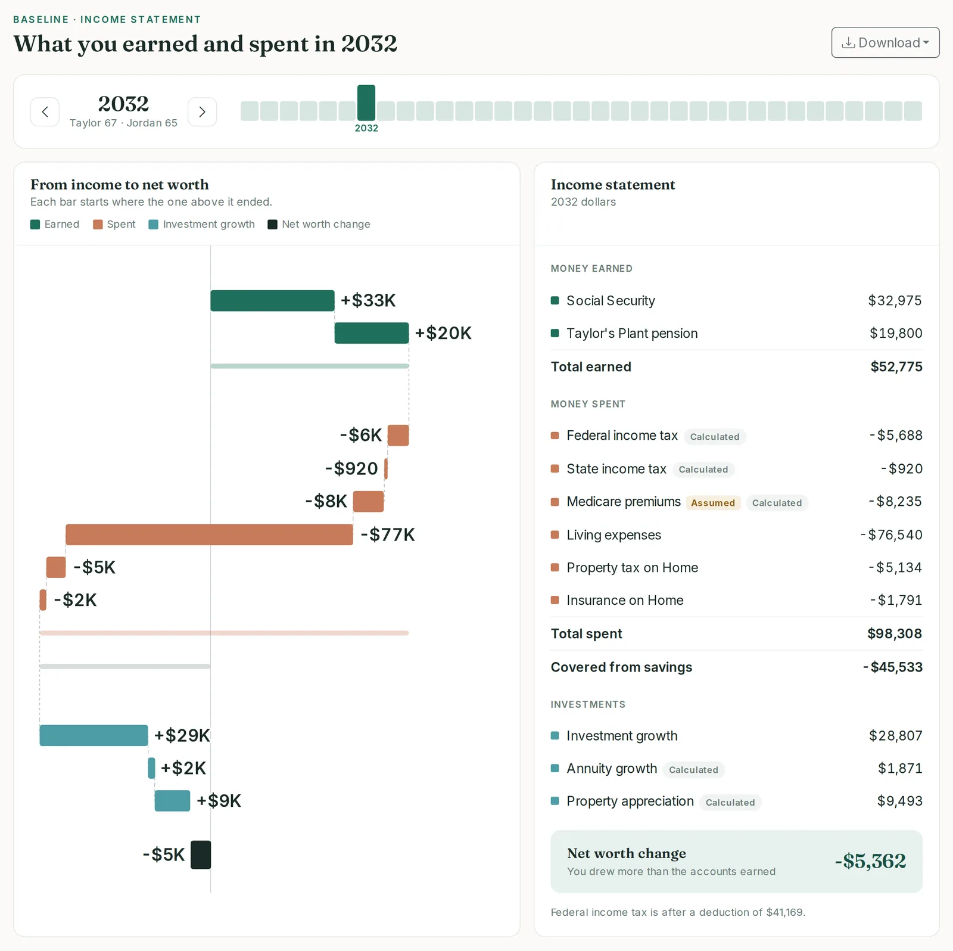Select the +$20K pension bar

pos(372,333)
